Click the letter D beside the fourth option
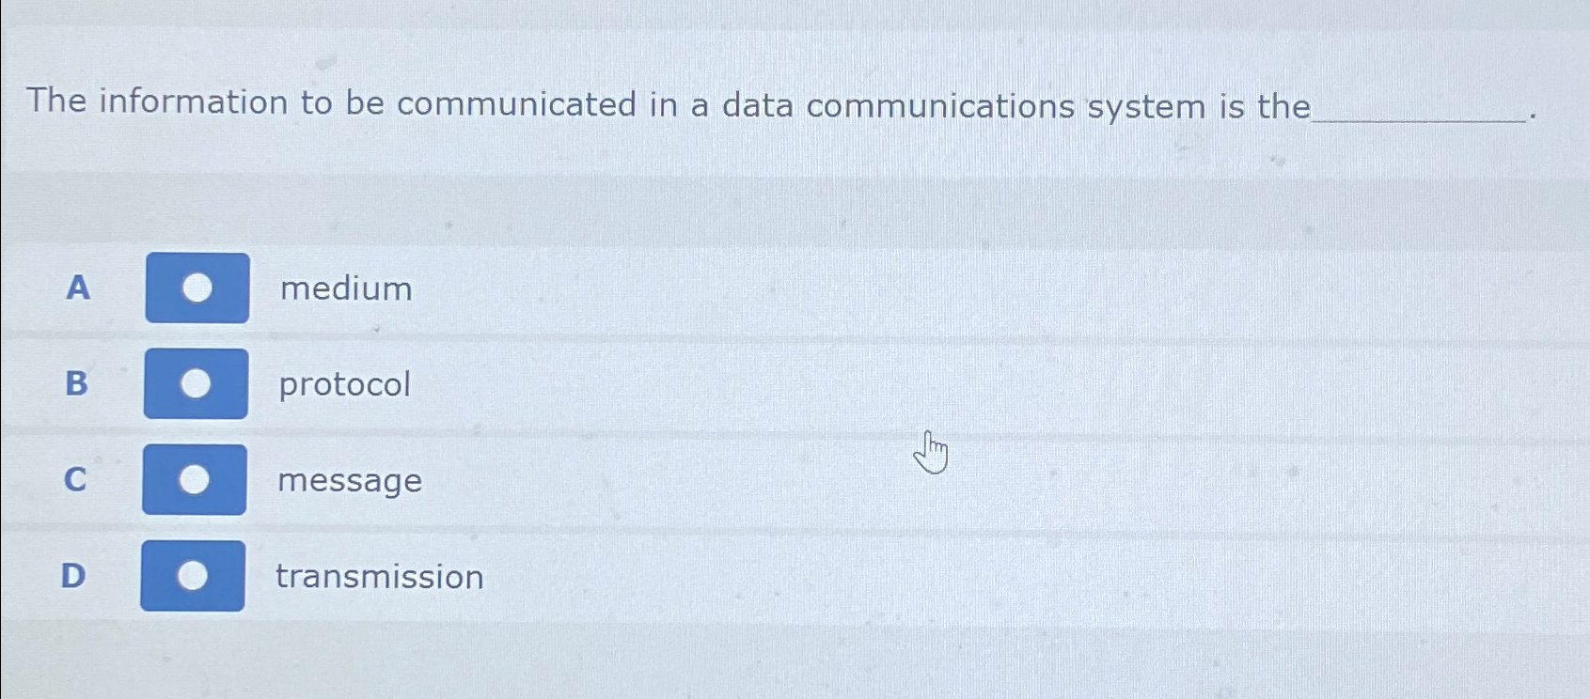This screenshot has width=1590, height=699. pyautogui.click(x=73, y=576)
